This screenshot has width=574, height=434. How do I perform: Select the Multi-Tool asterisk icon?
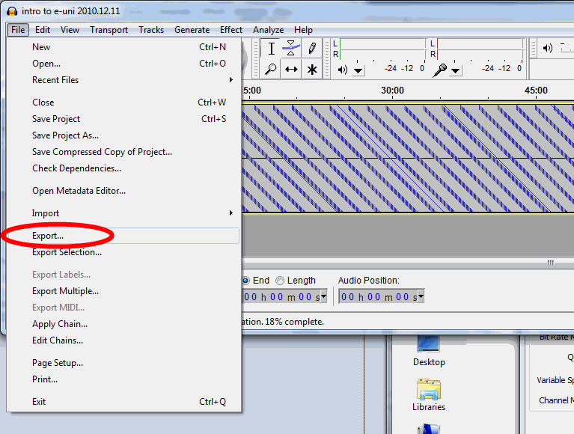pyautogui.click(x=312, y=70)
